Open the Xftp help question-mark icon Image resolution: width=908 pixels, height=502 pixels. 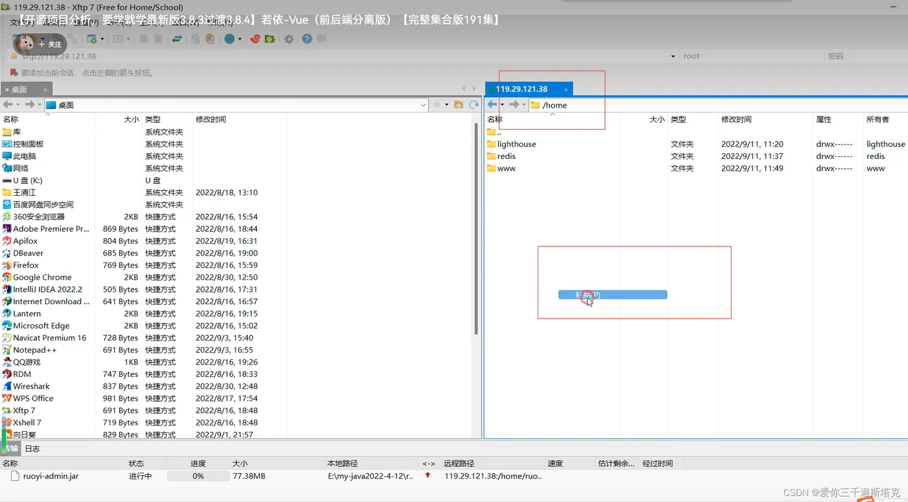307,39
